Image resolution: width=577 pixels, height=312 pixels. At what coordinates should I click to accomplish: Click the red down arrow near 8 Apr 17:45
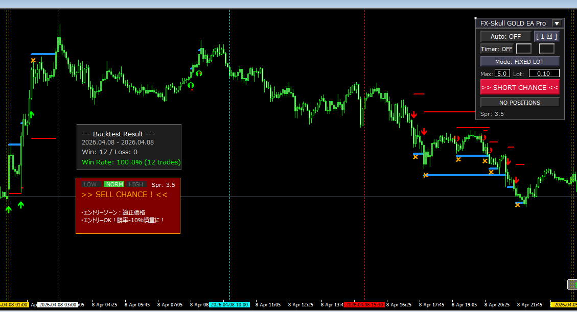click(x=424, y=132)
